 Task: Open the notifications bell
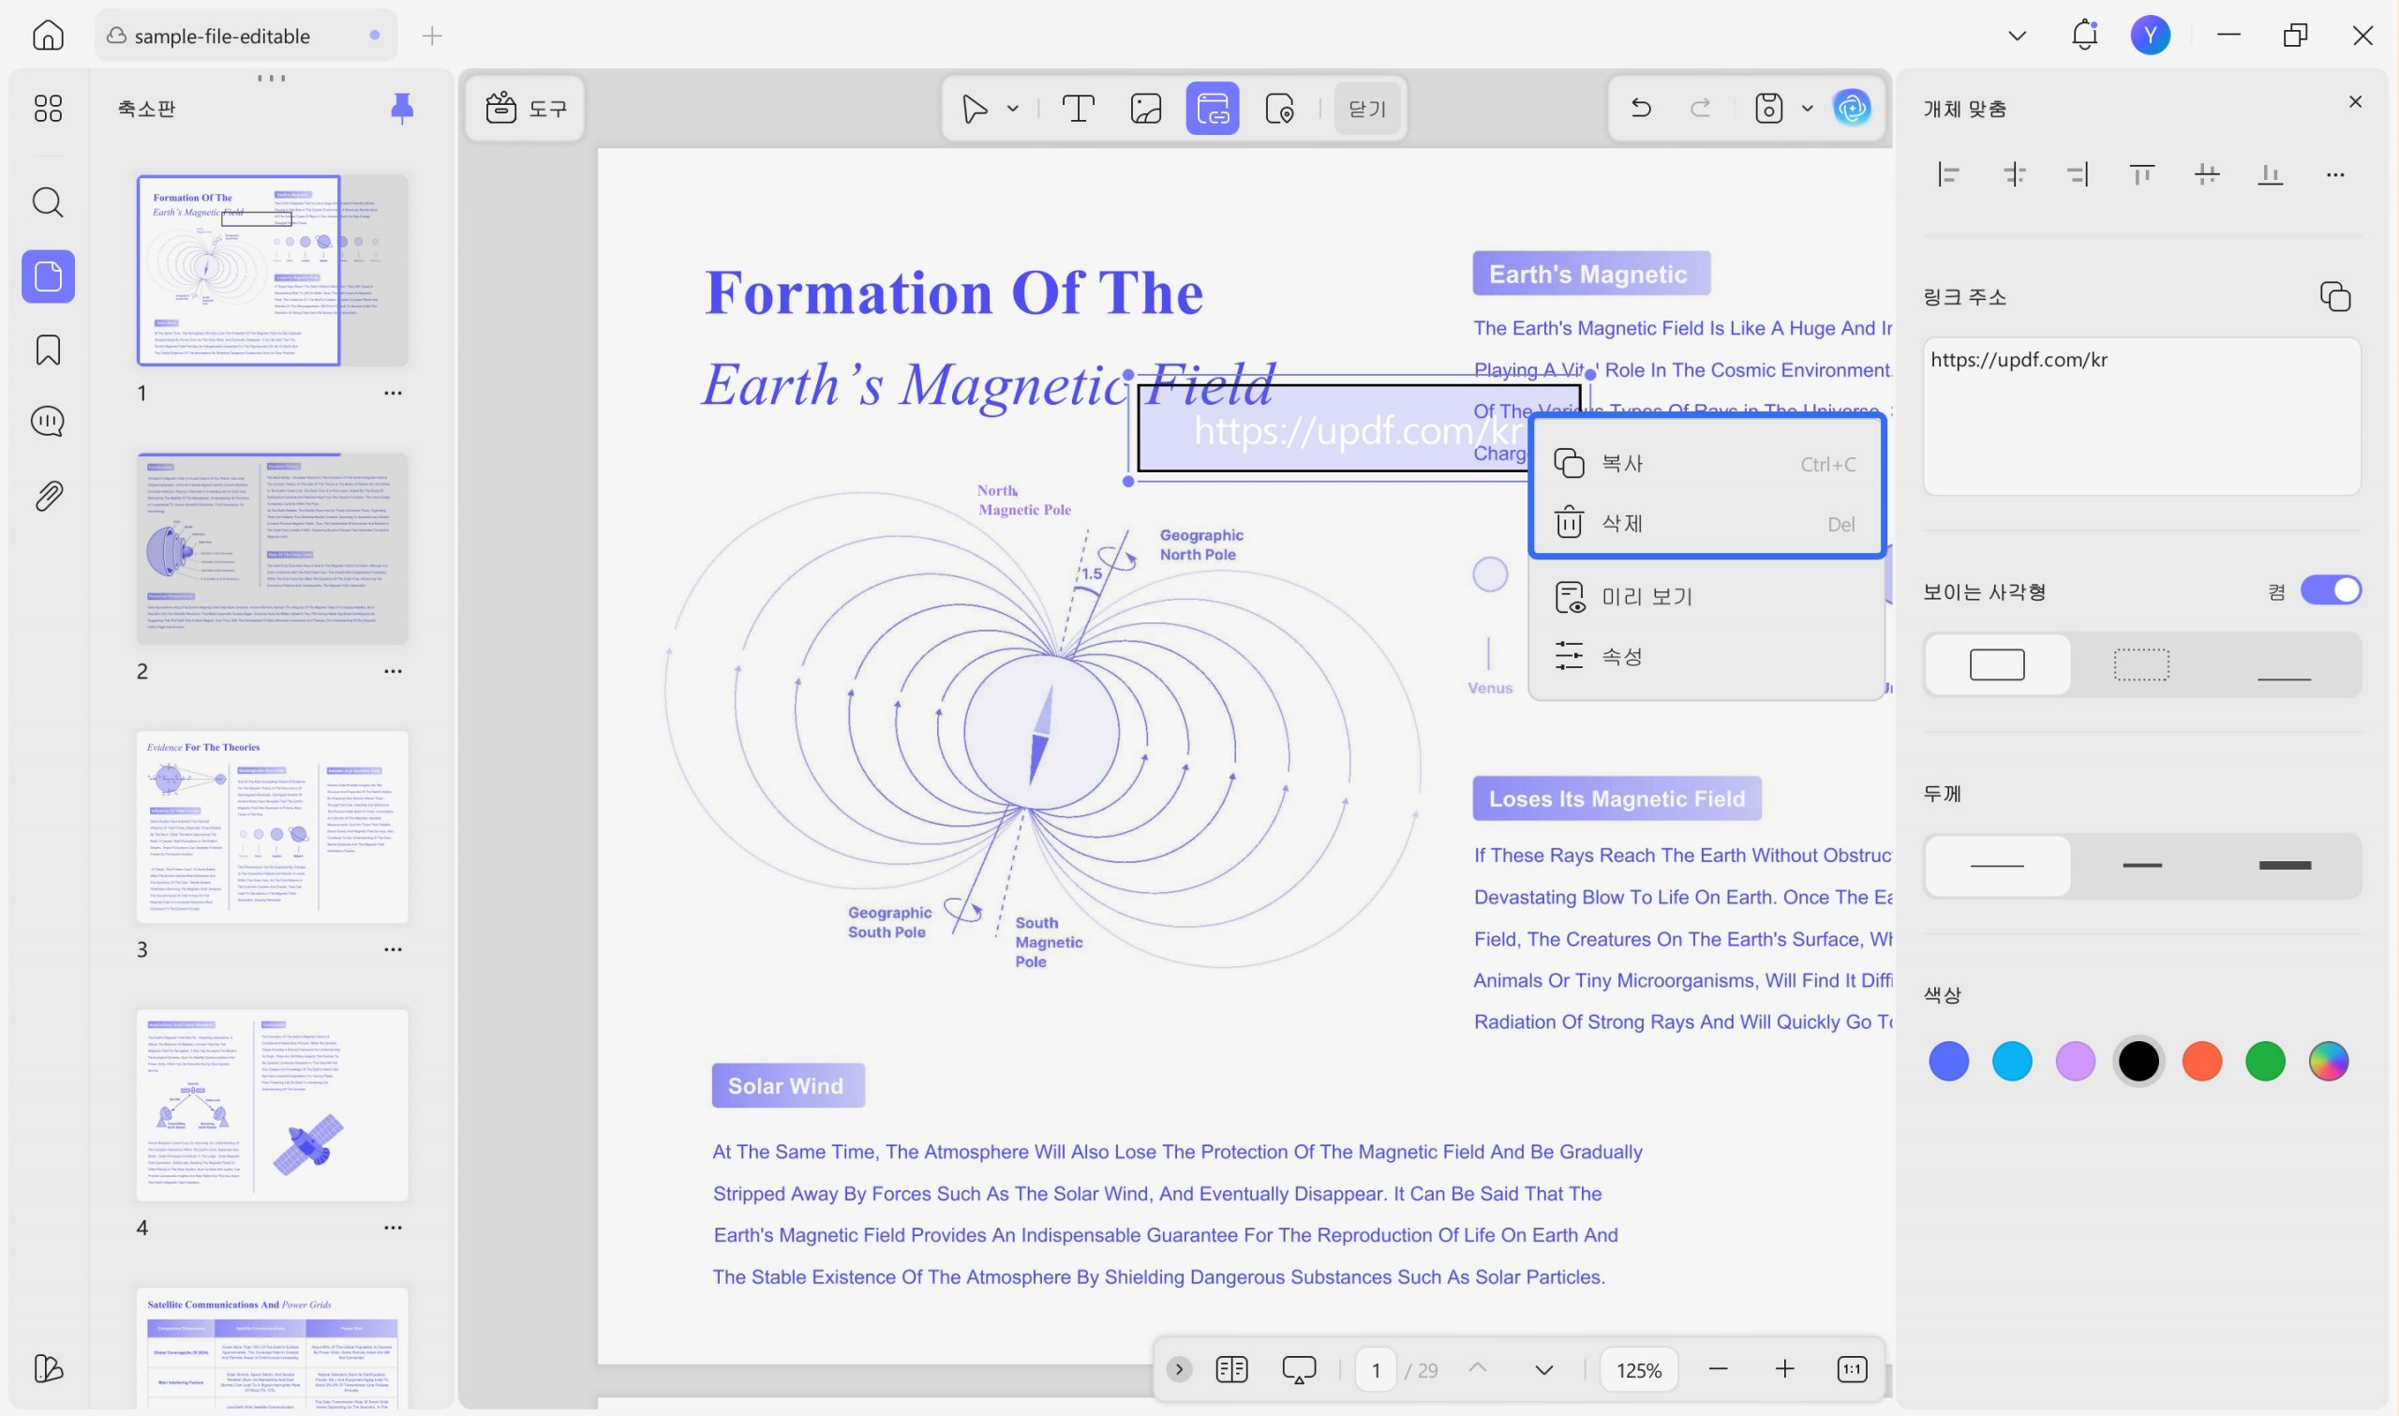point(2084,36)
